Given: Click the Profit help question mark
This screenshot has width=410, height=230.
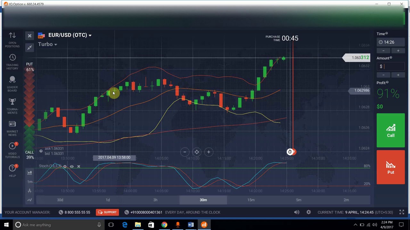Looking at the screenshot, I should click(x=387, y=82).
